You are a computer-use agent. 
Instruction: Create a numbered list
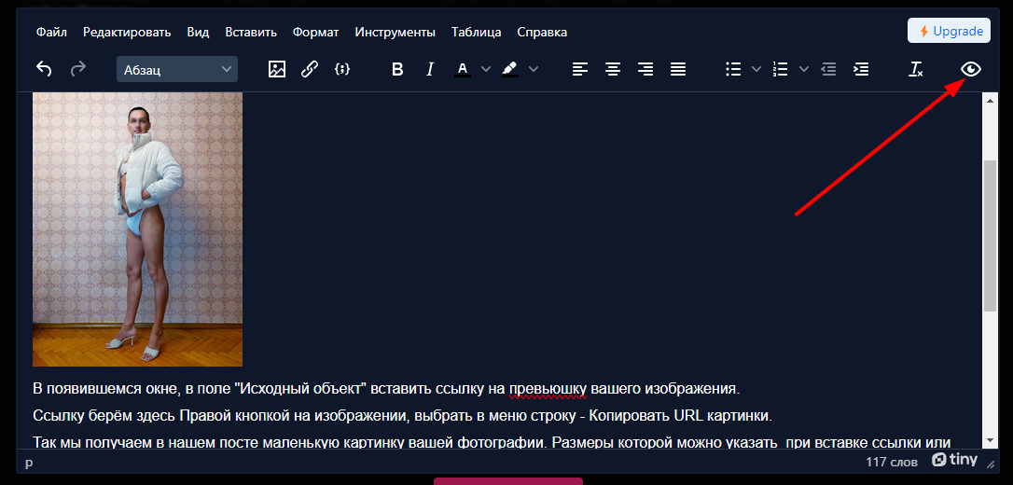point(781,69)
